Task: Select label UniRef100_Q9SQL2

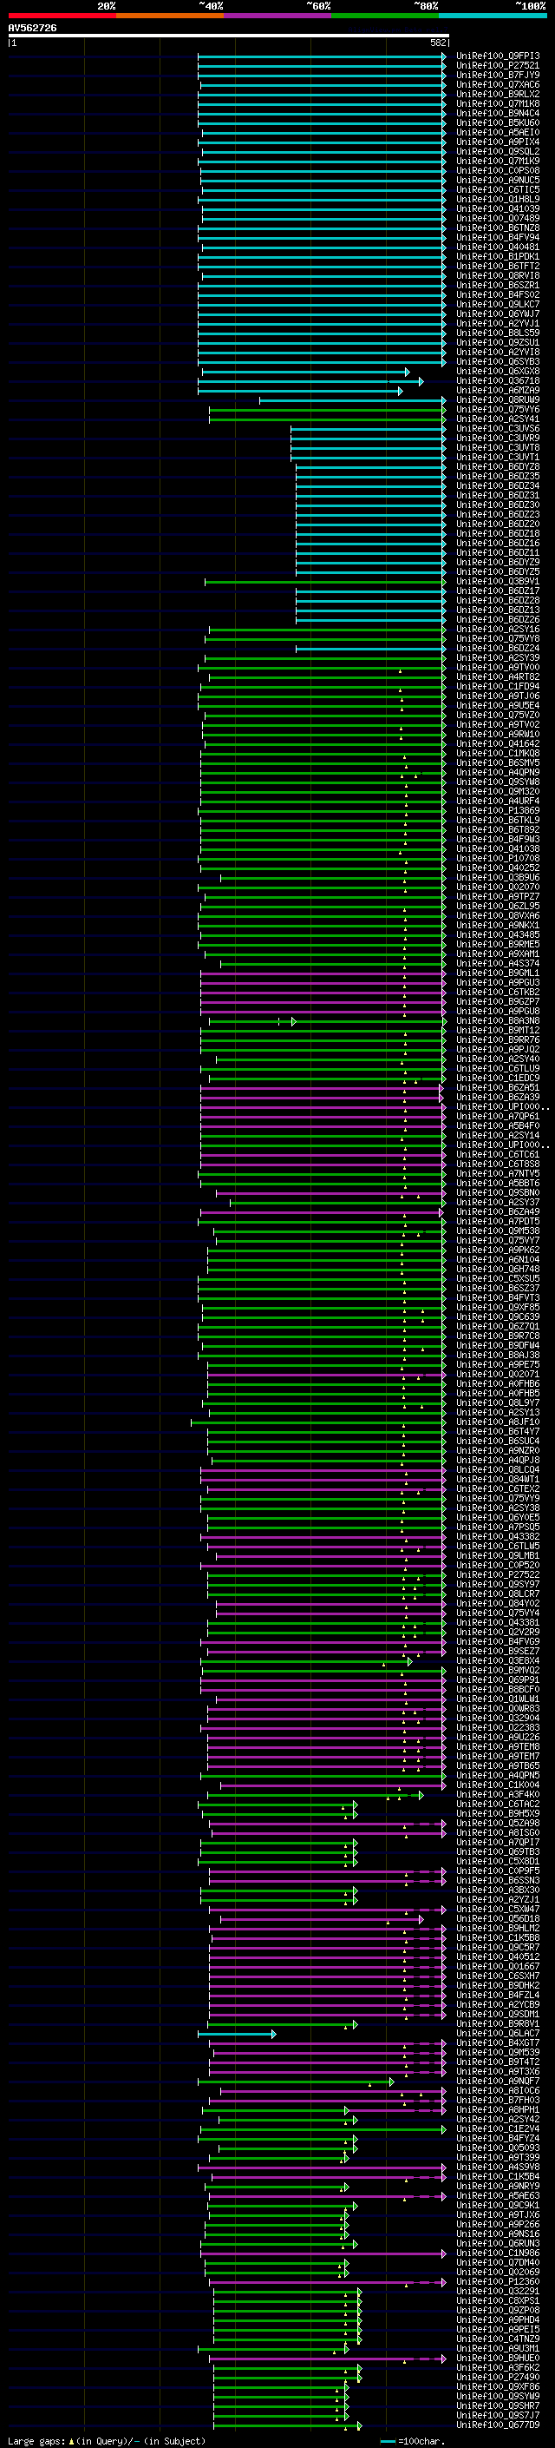Action: [x=497, y=151]
